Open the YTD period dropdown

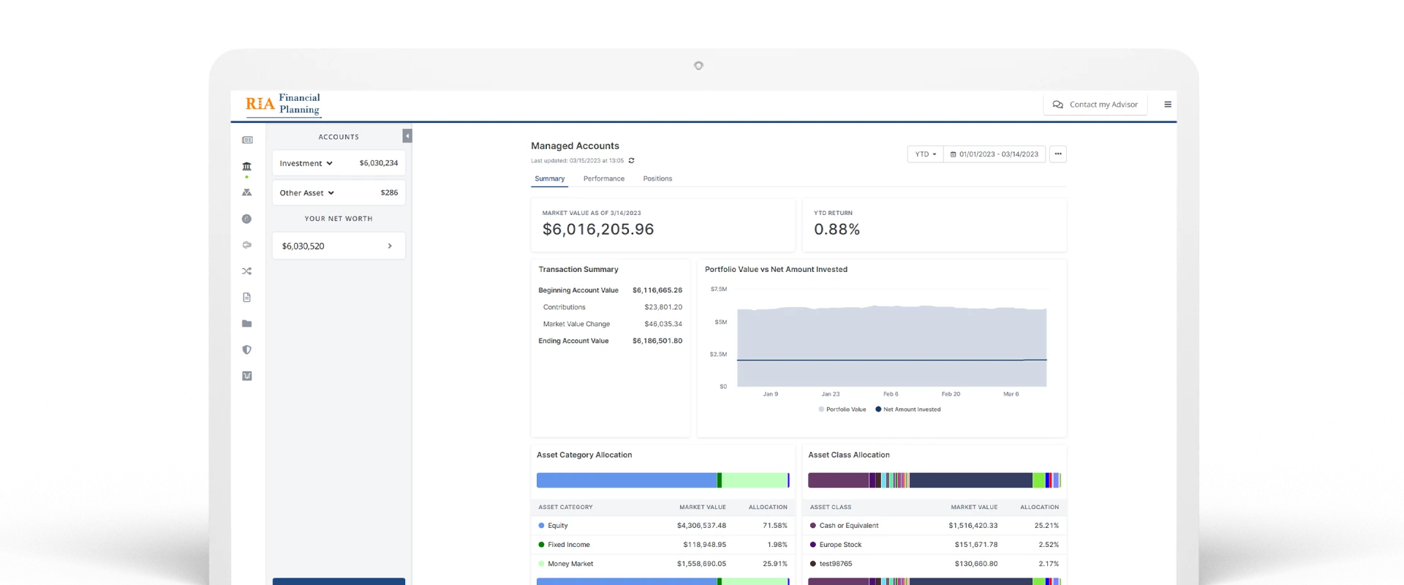pos(925,154)
